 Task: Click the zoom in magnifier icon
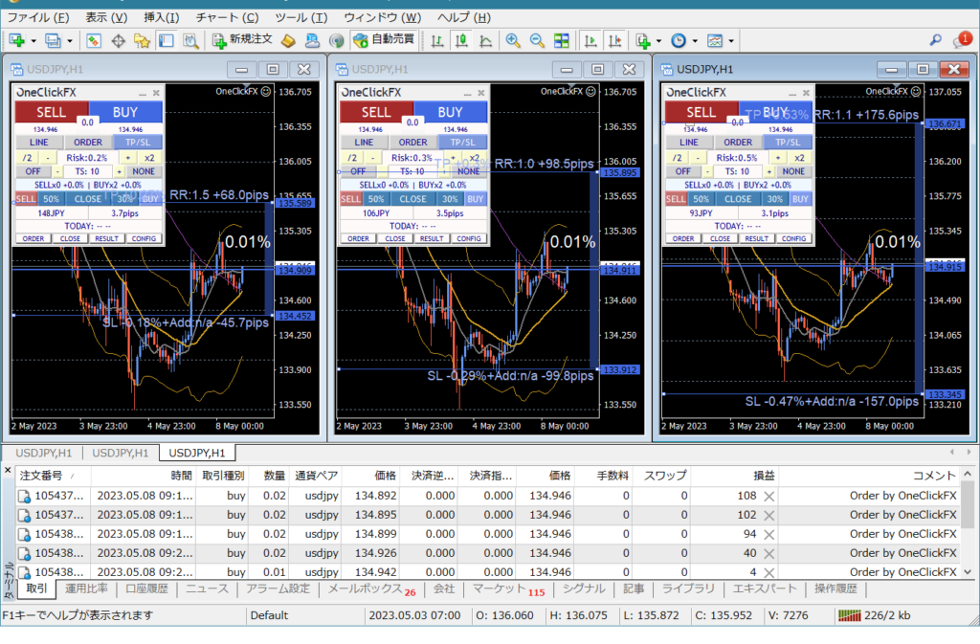[x=513, y=40]
